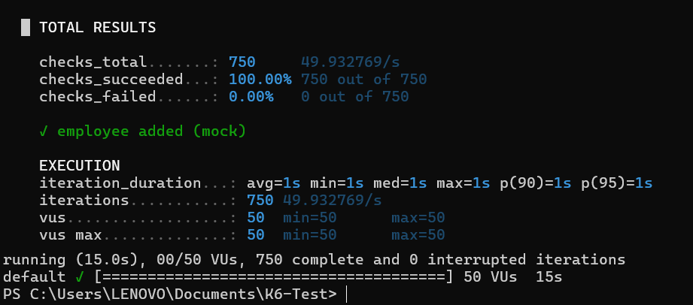Click the TOTAL RESULTS heading
The height and width of the screenshot is (305, 693).
[x=97, y=28]
